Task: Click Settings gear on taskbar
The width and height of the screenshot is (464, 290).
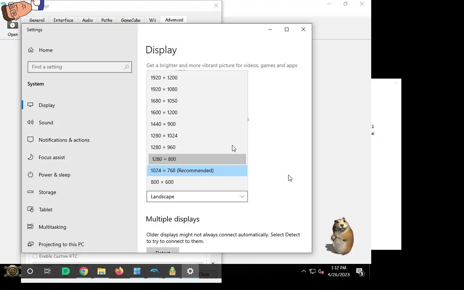Action: (x=190, y=271)
